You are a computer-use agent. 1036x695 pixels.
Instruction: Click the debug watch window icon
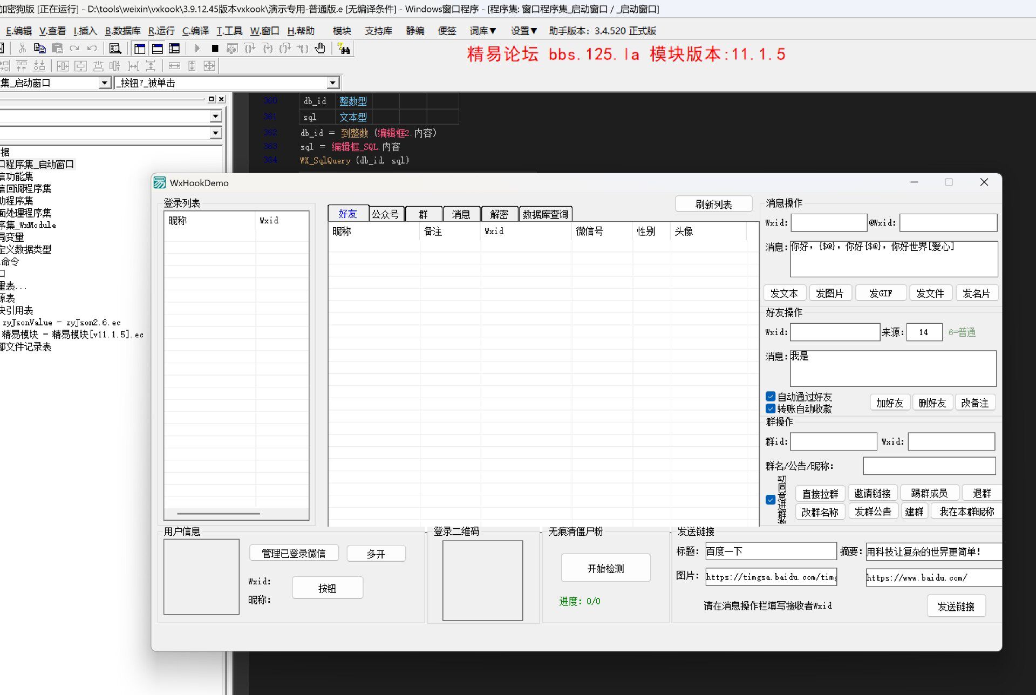(x=232, y=49)
